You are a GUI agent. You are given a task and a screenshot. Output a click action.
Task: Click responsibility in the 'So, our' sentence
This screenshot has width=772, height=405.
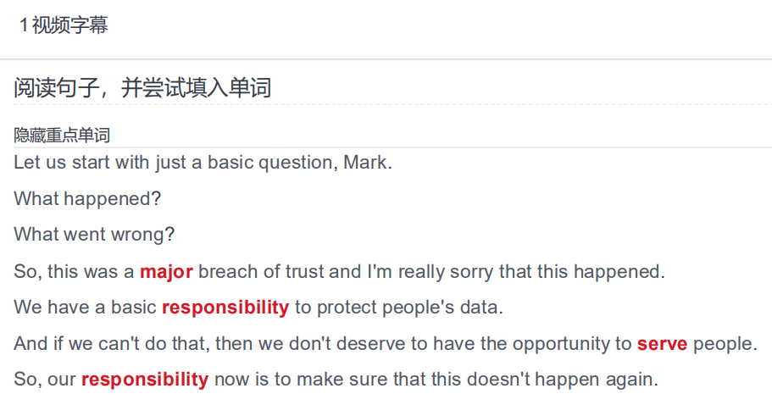pos(145,380)
